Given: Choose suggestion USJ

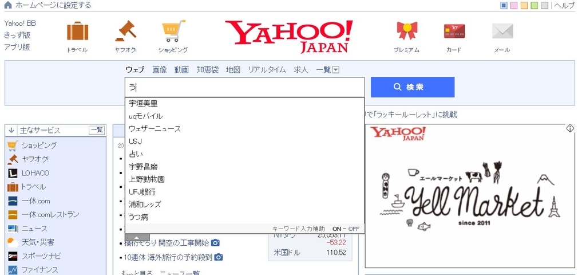Looking at the screenshot, I should point(244,142).
